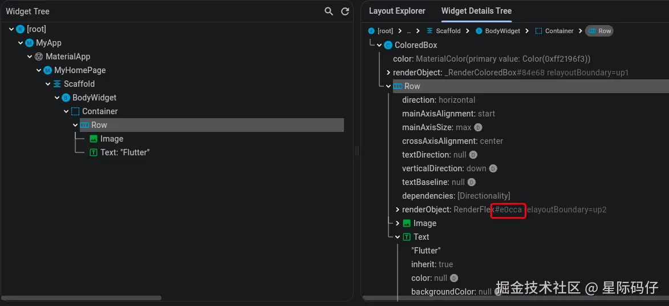Click the Image widget icon in the widget tree
The width and height of the screenshot is (669, 306).
point(94,139)
